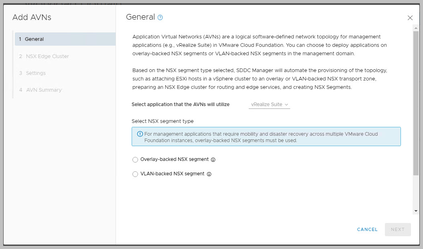The height and width of the screenshot is (249, 423).
Task: Select the Overlay-backed NSX segment radio button
Action: (135, 160)
